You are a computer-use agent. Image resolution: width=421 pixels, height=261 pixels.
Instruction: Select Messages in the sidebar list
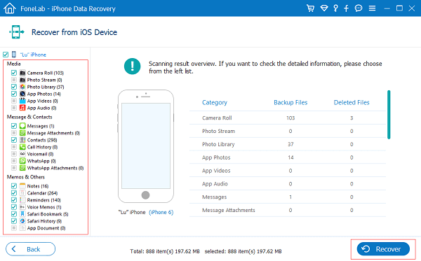pos(41,126)
